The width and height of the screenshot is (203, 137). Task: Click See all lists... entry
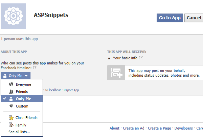click(19, 132)
